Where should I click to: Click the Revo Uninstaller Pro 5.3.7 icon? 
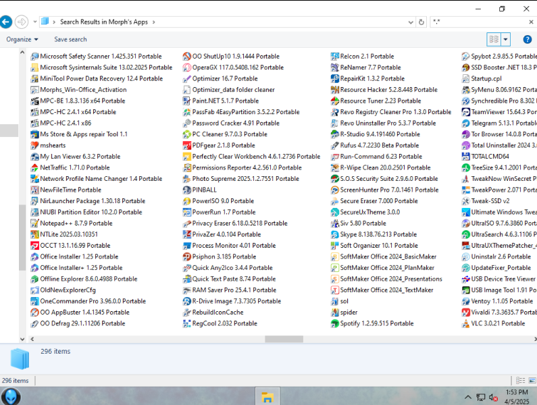(x=334, y=124)
